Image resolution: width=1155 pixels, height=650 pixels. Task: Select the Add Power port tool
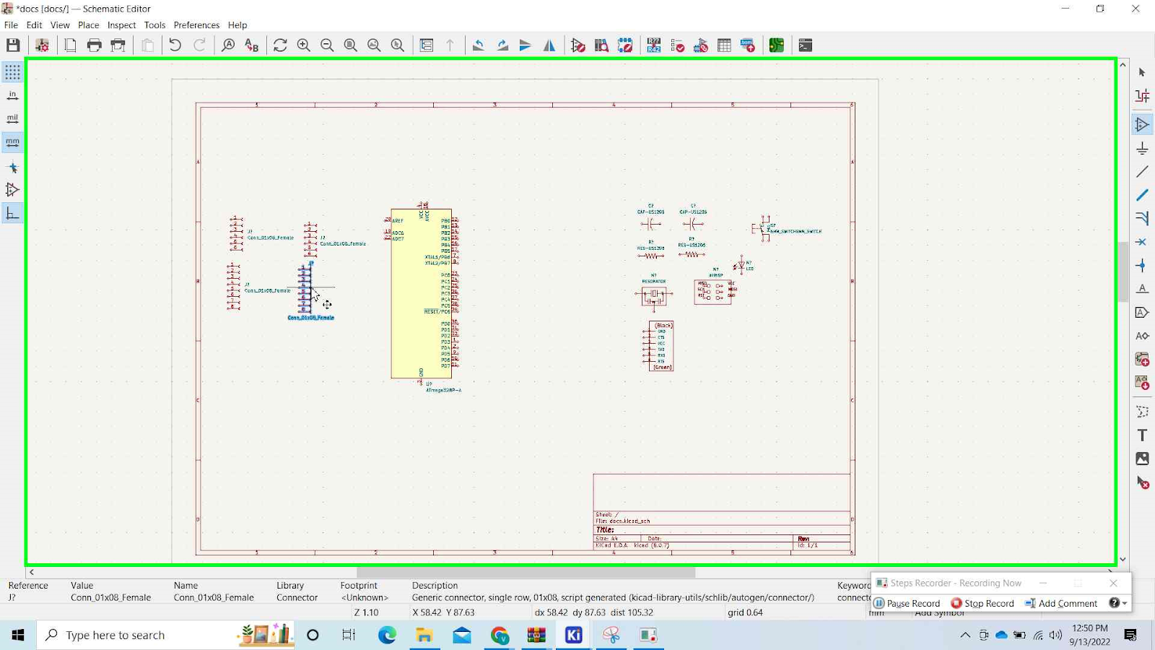point(1142,149)
